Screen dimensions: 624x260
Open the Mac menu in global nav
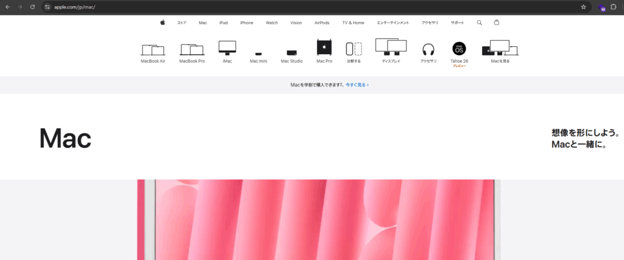pos(203,23)
